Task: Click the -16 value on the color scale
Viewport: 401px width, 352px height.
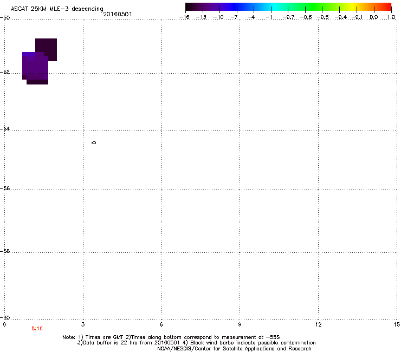Action: (184, 17)
